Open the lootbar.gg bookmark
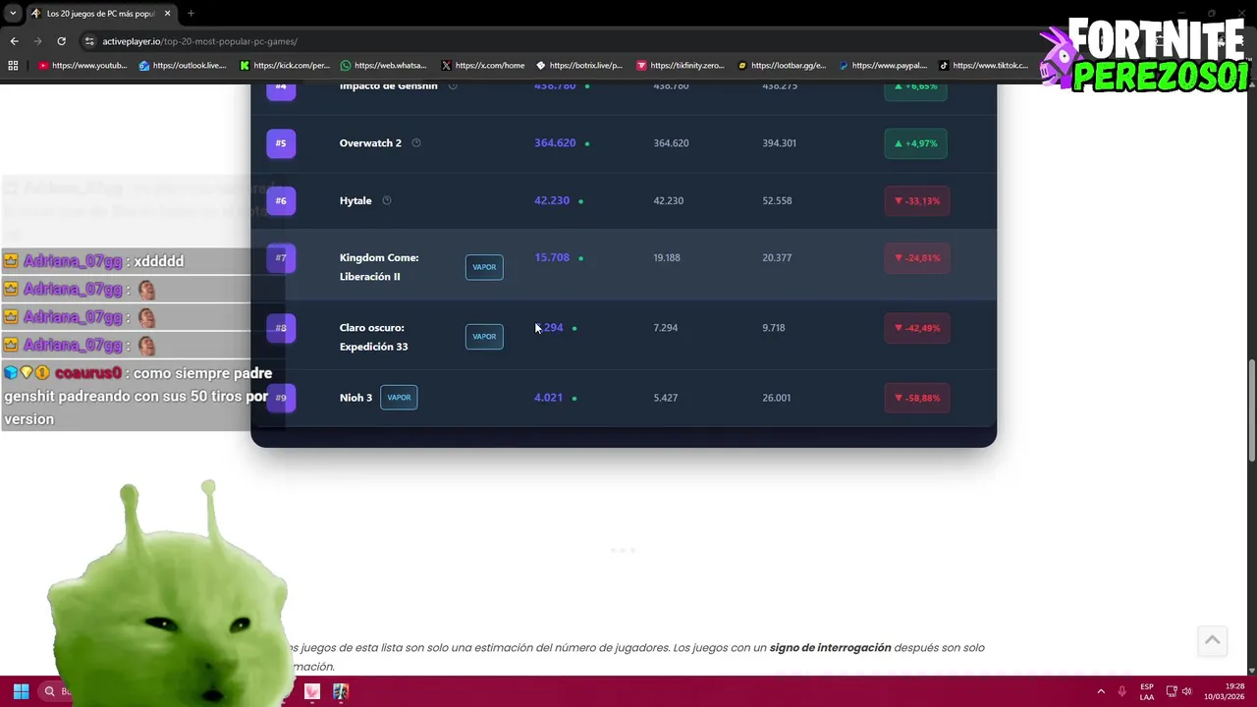 782,66
